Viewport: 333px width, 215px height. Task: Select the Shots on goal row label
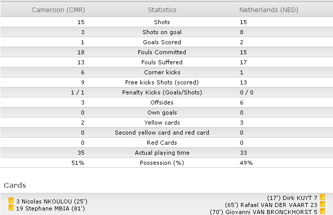coord(162,32)
